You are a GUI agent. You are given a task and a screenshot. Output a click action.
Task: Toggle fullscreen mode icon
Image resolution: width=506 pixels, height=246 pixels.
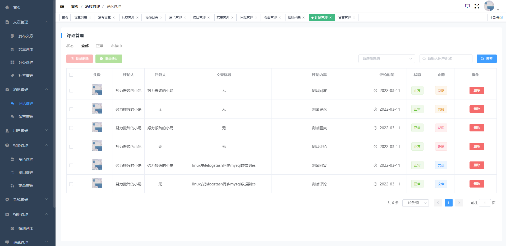pos(477,6)
